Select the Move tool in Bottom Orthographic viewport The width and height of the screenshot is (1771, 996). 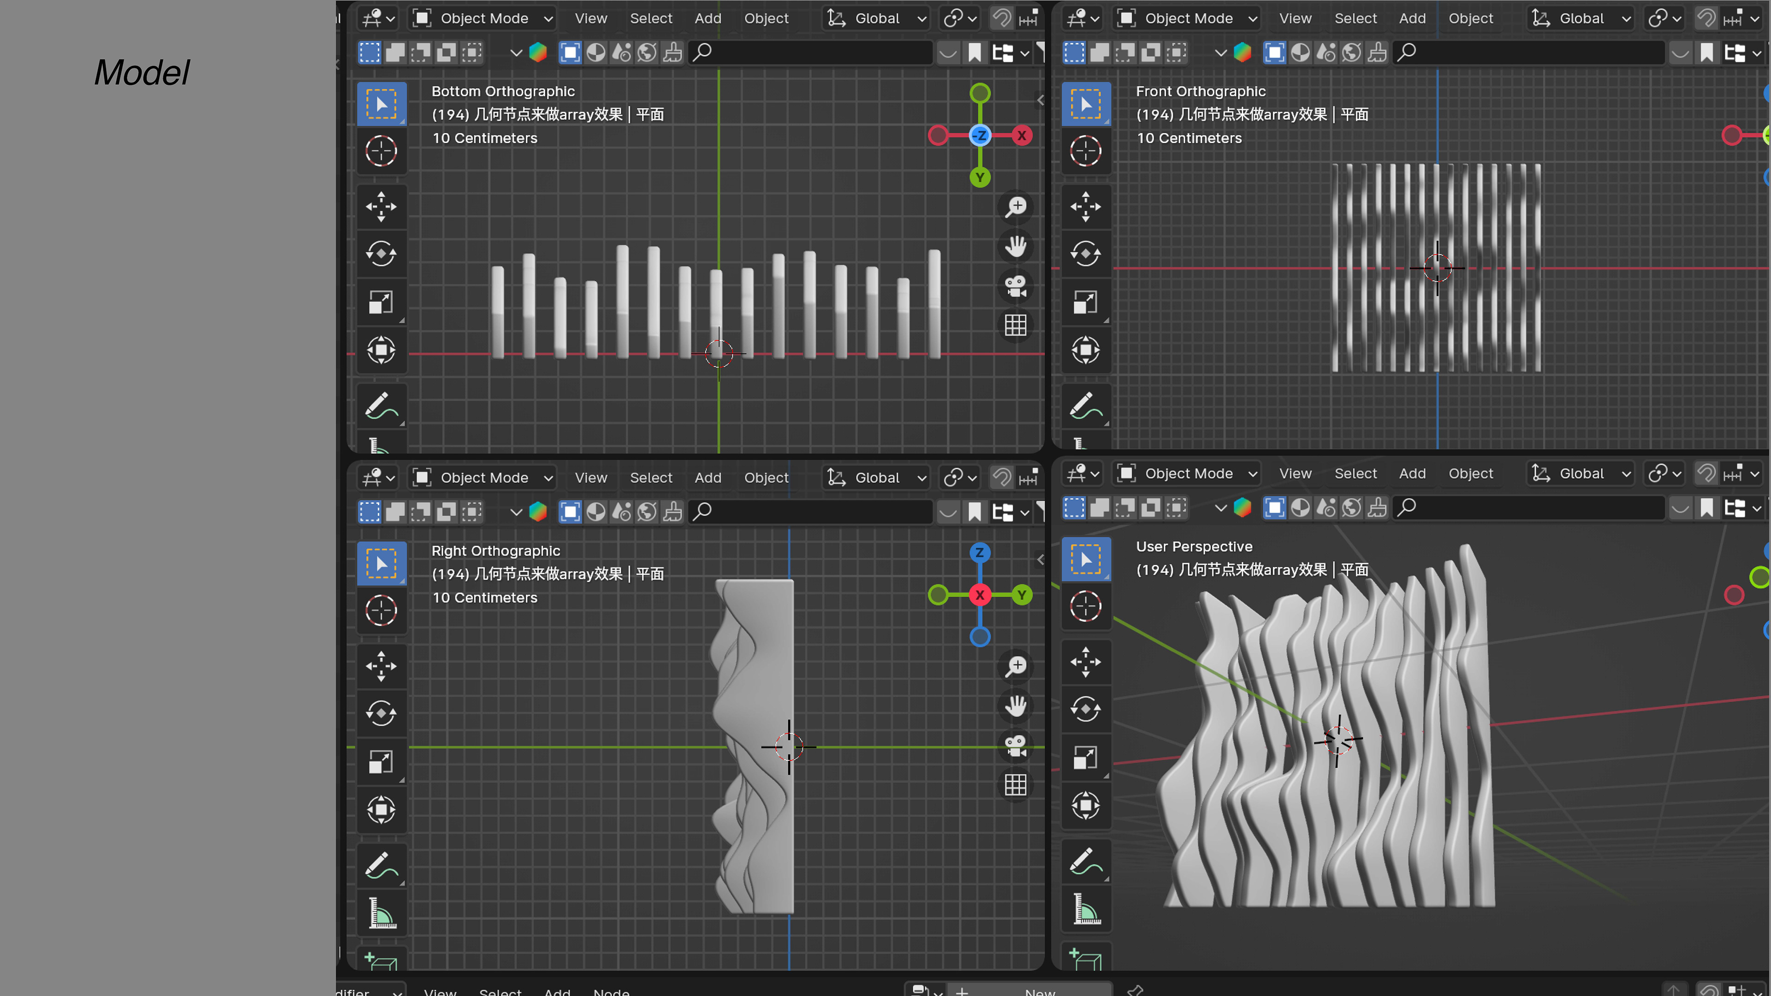point(381,206)
